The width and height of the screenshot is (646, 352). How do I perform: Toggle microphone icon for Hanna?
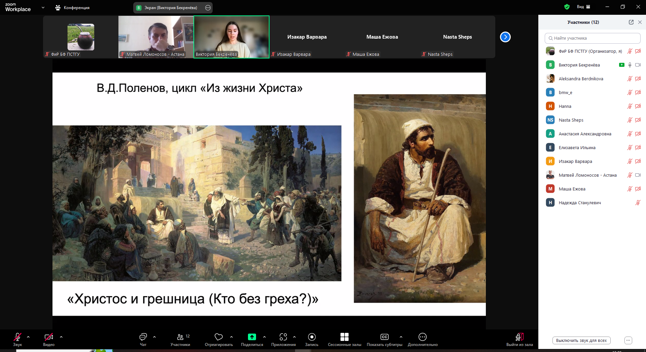pyautogui.click(x=630, y=106)
